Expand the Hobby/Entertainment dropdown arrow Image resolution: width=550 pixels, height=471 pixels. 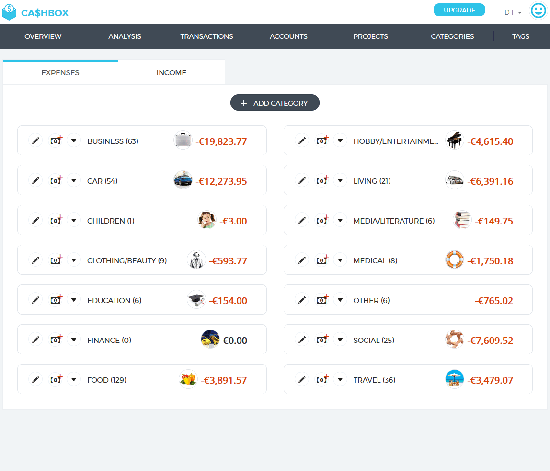340,141
